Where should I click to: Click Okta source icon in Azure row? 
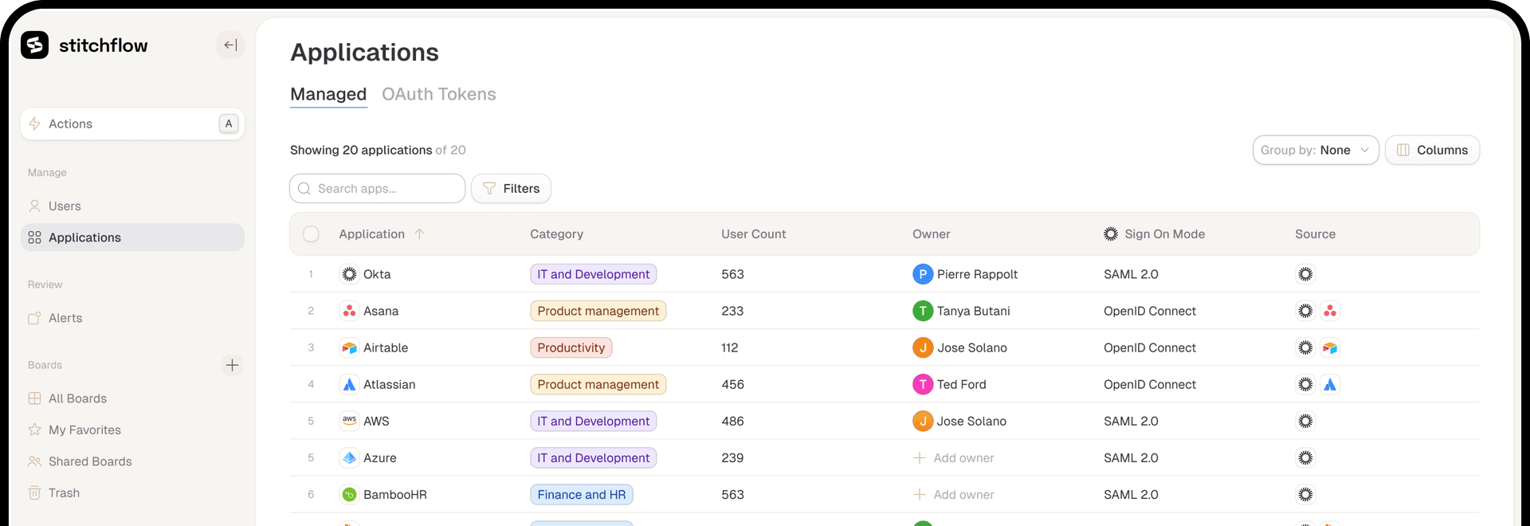click(x=1305, y=457)
